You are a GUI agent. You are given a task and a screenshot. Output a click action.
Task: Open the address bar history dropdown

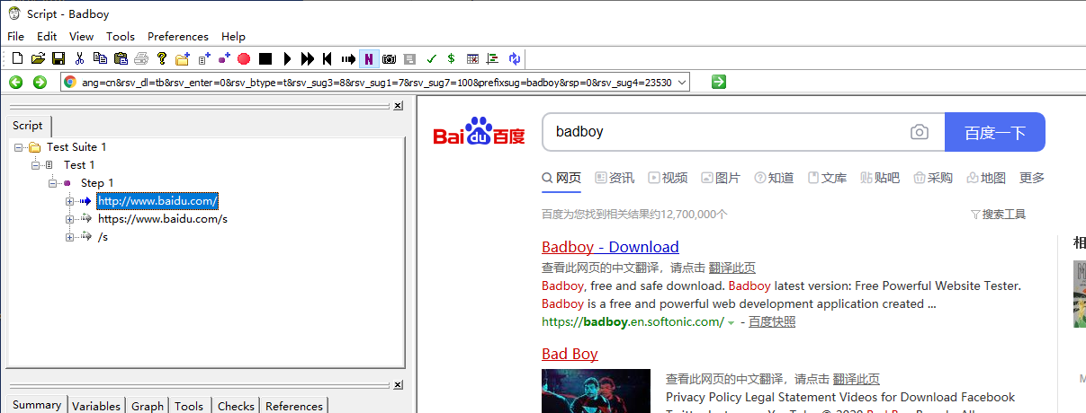coord(681,83)
